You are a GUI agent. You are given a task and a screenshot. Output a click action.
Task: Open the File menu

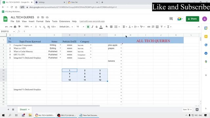[12, 21]
